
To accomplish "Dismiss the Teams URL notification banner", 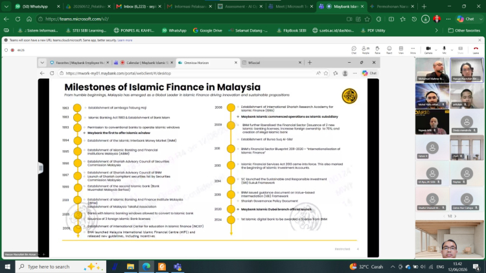I will [480, 40].
